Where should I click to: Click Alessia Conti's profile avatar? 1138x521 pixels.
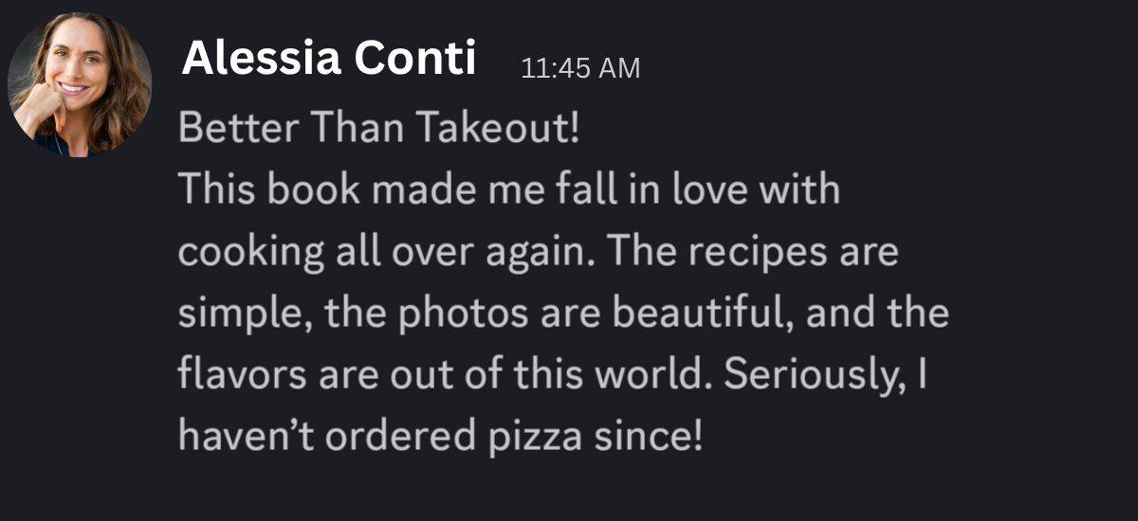coord(80,84)
